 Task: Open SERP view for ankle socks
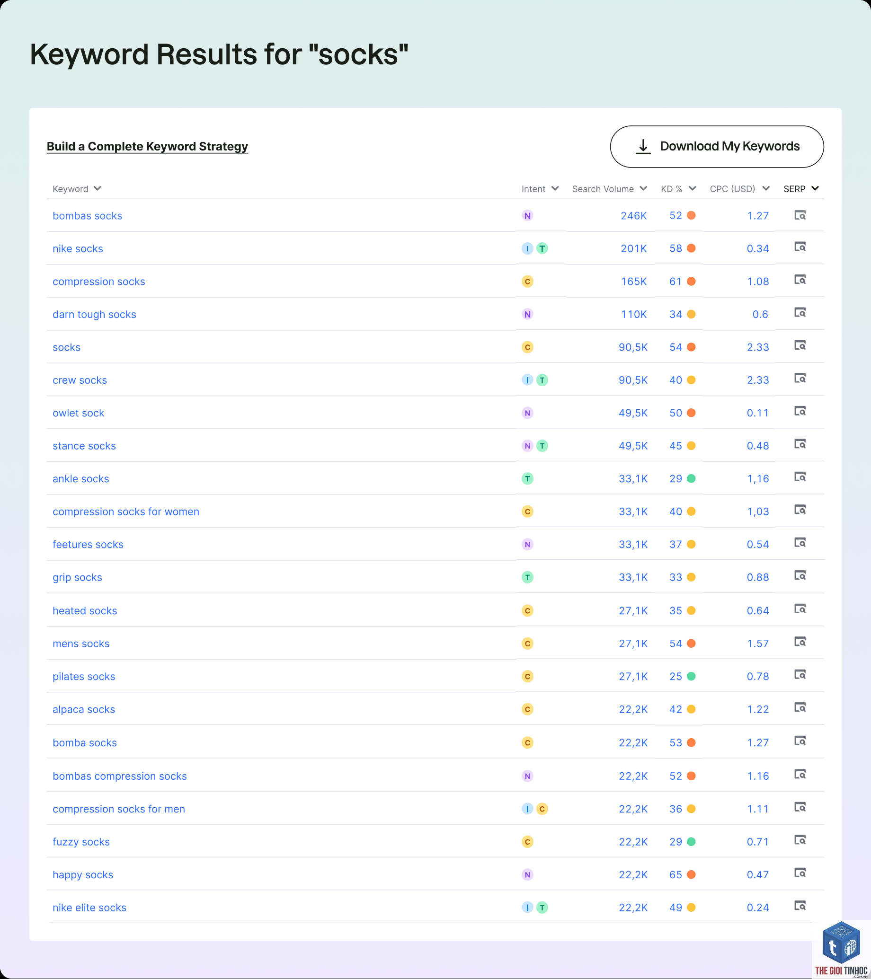(800, 476)
